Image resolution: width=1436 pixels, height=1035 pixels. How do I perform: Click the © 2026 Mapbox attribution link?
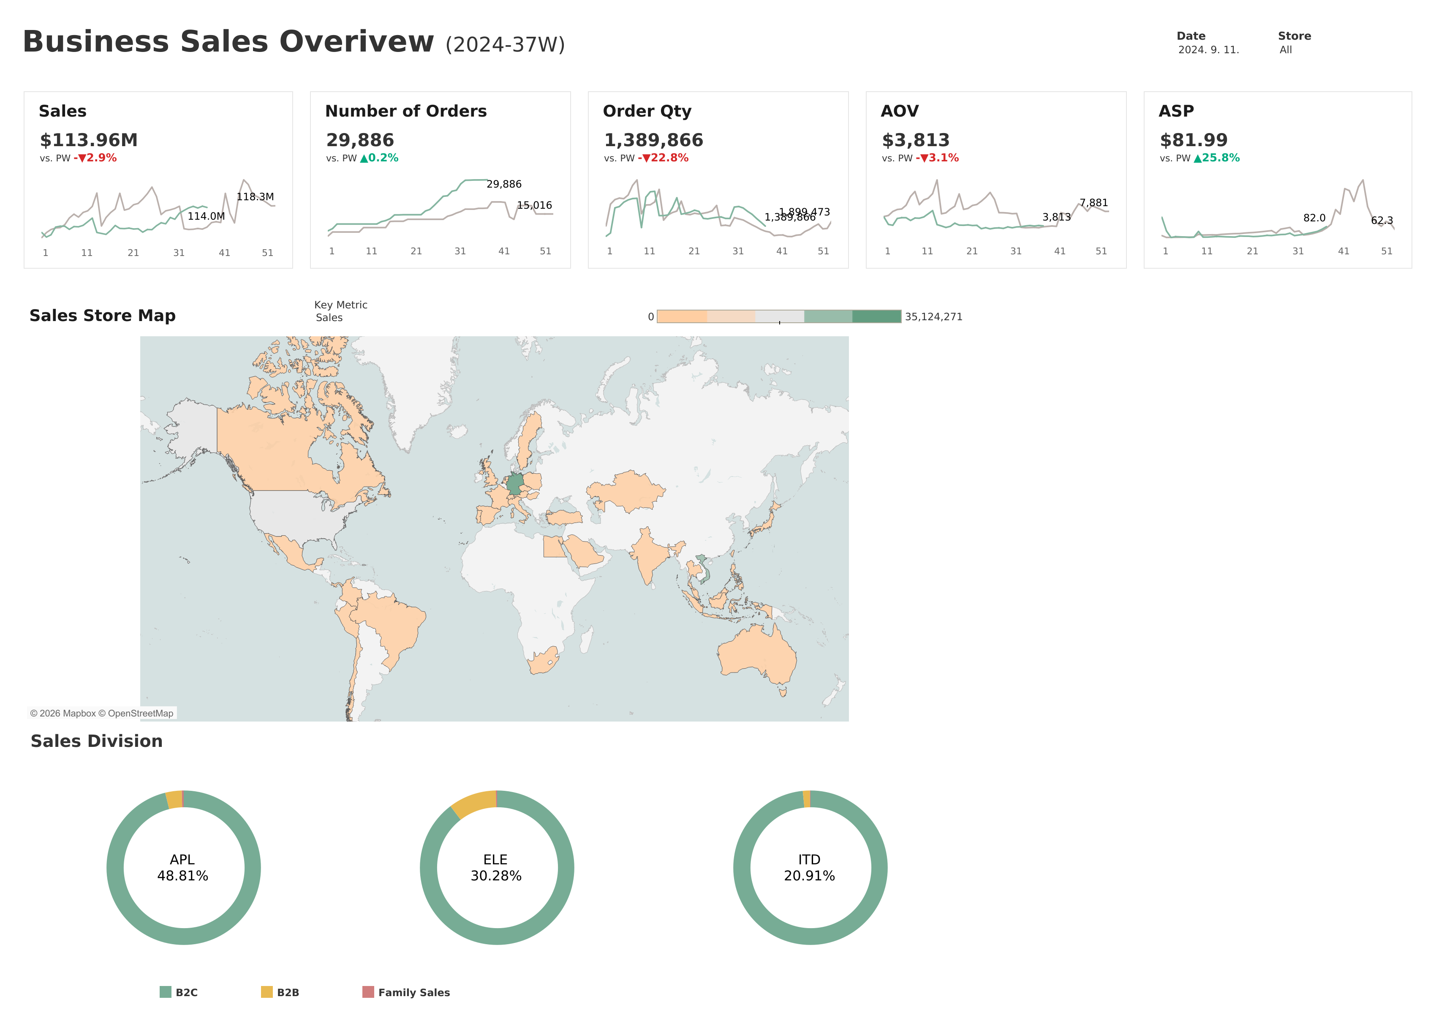point(63,713)
